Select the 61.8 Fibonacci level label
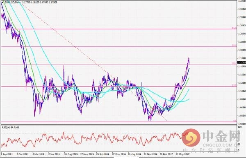 coord(234,28)
